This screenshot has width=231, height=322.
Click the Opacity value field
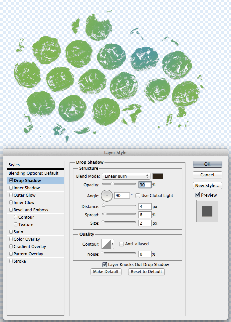coord(145,185)
